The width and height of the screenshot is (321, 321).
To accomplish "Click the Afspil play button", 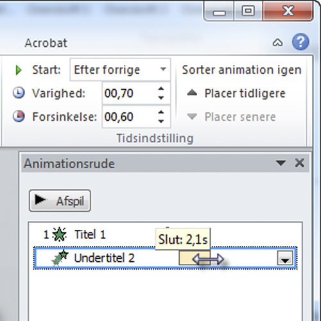I will [x=60, y=201].
